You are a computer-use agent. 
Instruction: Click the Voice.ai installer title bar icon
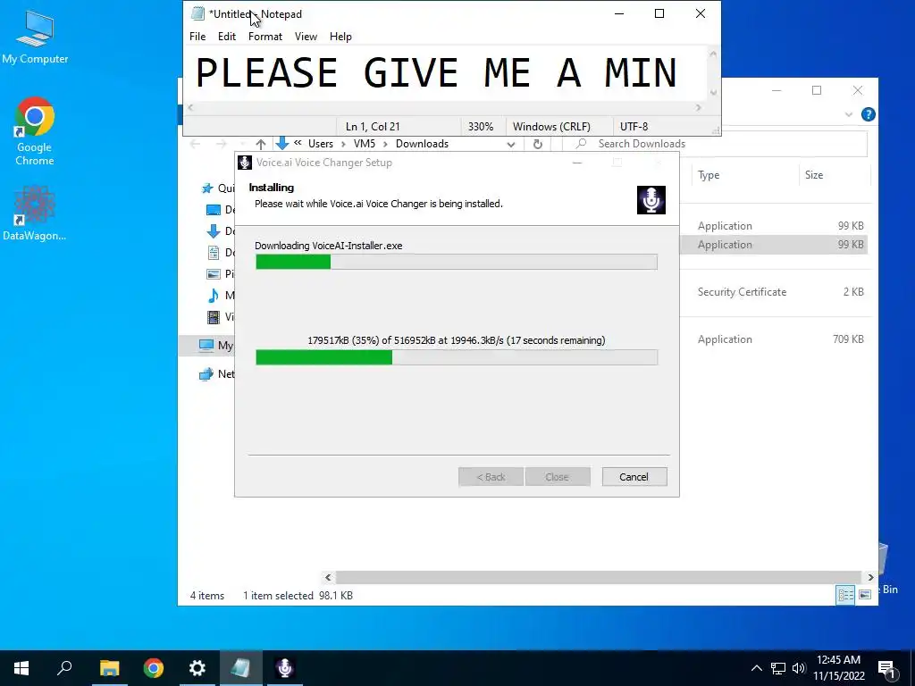click(x=245, y=163)
